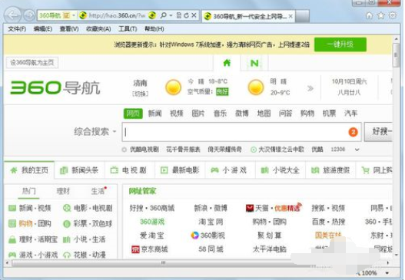Open the 文件(F) menu

coord(17,29)
